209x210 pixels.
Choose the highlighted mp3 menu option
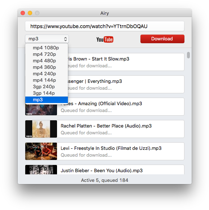(x=47, y=100)
